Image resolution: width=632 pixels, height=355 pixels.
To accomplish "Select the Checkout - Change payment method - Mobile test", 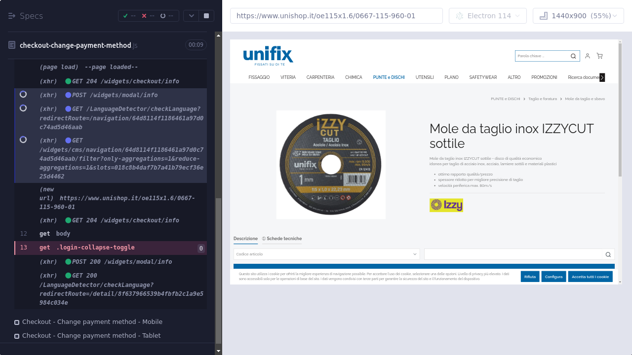I will click(x=92, y=322).
